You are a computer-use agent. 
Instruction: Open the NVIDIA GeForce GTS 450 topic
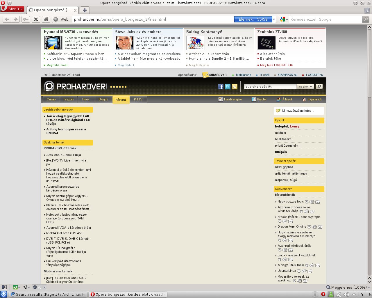(64, 233)
